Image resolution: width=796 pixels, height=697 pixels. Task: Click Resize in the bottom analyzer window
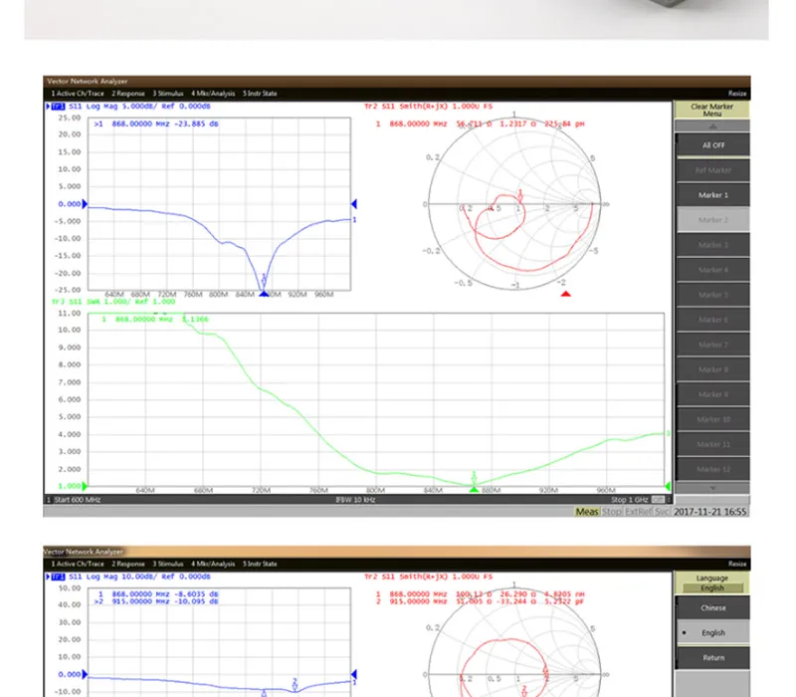coord(737,564)
